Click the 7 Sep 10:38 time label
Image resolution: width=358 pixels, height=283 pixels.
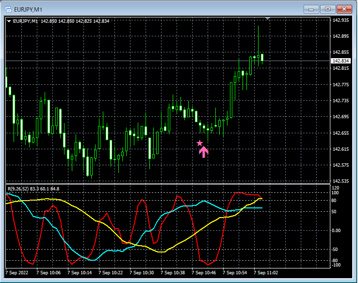pos(173,273)
